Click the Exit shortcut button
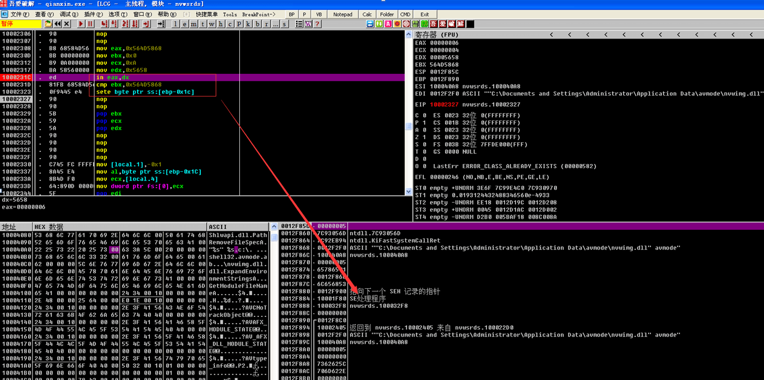This screenshot has width=764, height=380. (x=424, y=14)
